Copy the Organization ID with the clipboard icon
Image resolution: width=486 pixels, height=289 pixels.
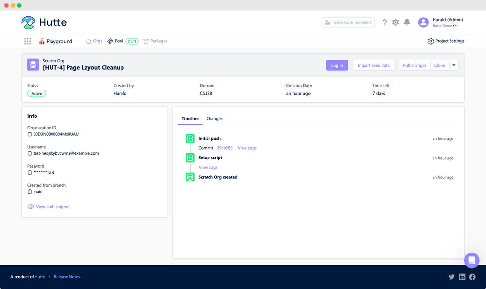29,134
